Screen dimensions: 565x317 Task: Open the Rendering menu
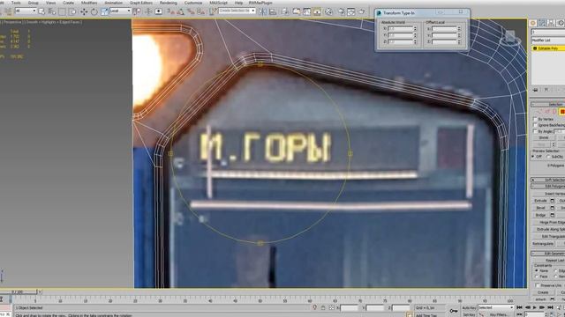click(x=168, y=3)
